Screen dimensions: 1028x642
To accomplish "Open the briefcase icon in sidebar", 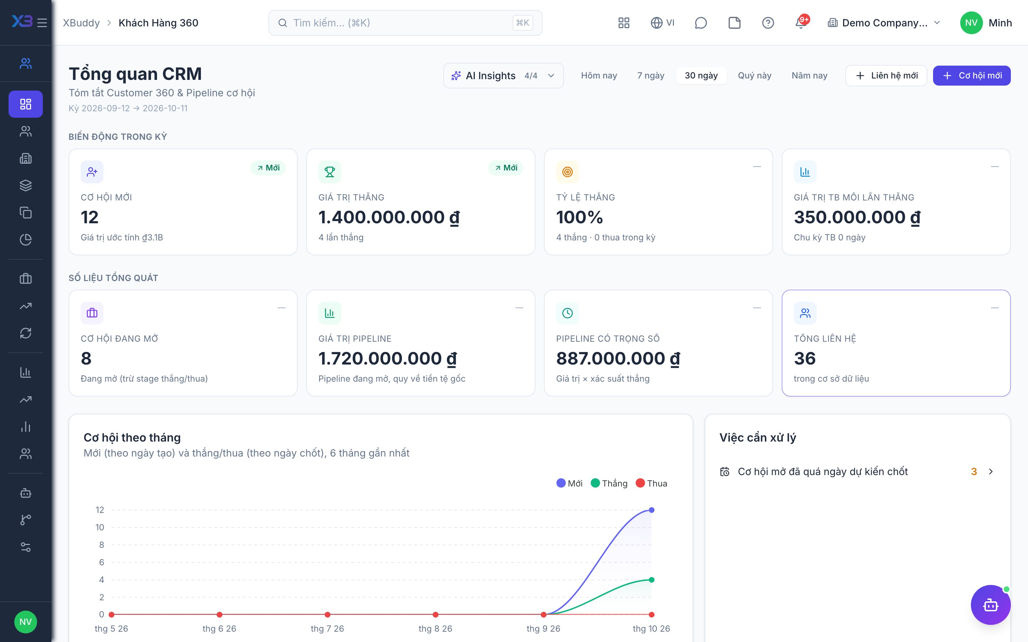I will pyautogui.click(x=25, y=279).
